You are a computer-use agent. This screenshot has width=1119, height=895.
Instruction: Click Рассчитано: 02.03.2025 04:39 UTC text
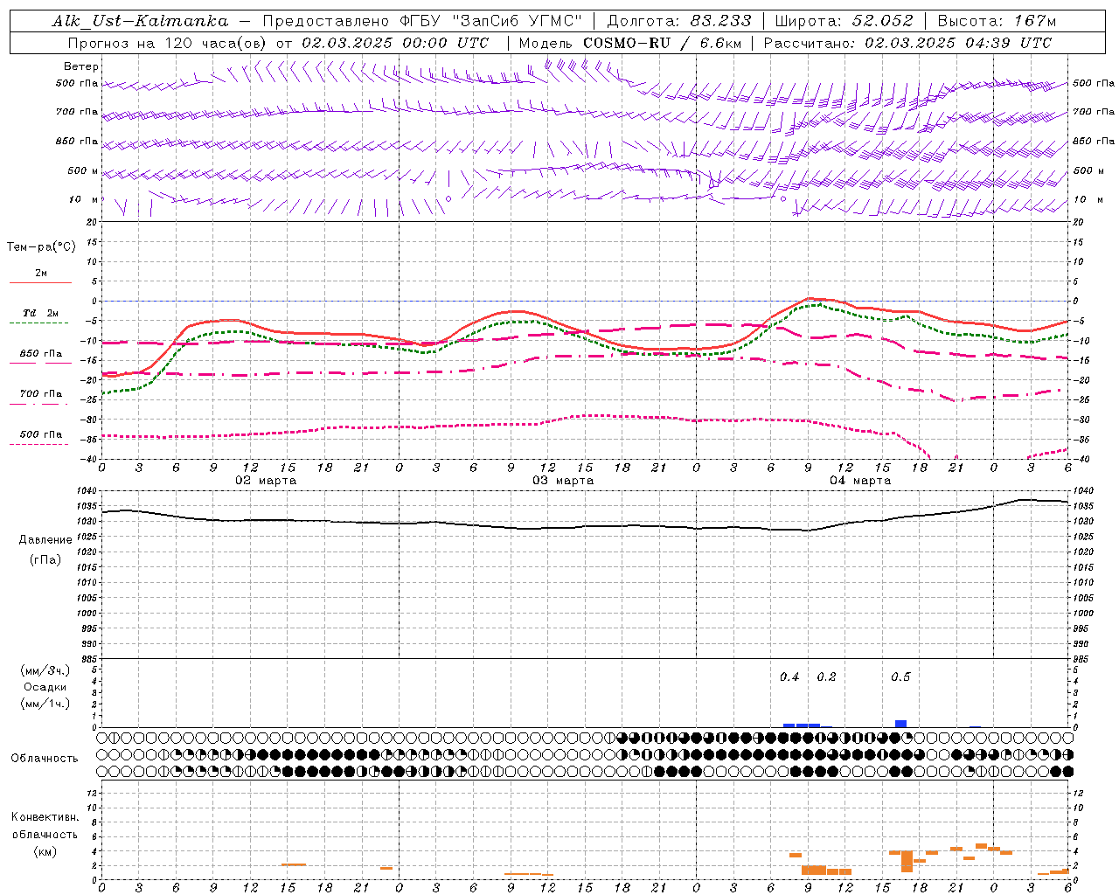tap(907, 43)
